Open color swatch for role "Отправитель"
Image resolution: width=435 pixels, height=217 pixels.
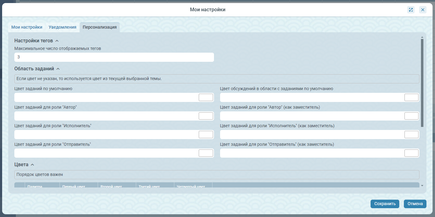(206, 153)
